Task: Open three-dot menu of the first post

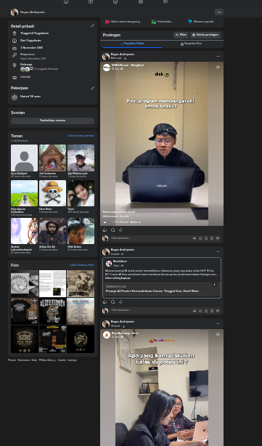Action: [x=218, y=57]
